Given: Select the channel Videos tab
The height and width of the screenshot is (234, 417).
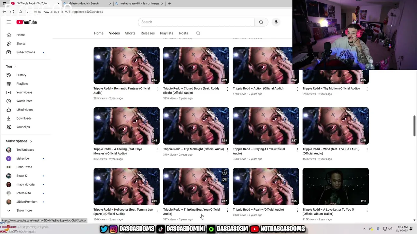Looking at the screenshot, I should click(114, 33).
